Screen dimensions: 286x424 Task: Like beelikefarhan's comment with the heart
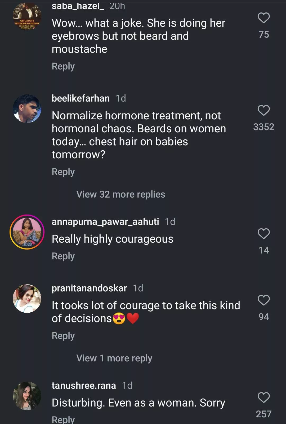click(263, 111)
